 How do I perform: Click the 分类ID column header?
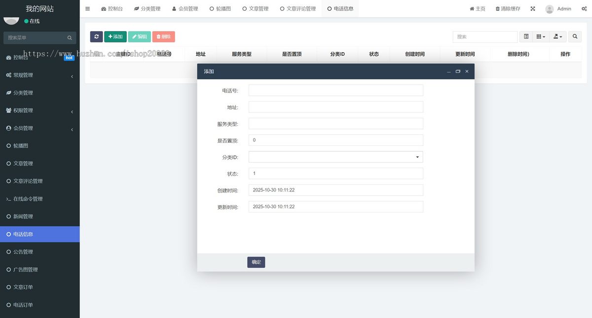pyautogui.click(x=337, y=54)
